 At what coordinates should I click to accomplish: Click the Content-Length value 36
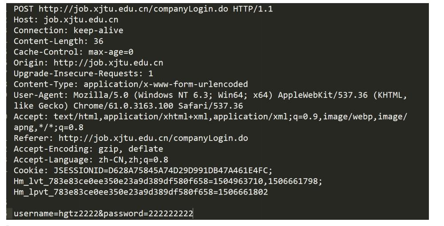click(98, 41)
